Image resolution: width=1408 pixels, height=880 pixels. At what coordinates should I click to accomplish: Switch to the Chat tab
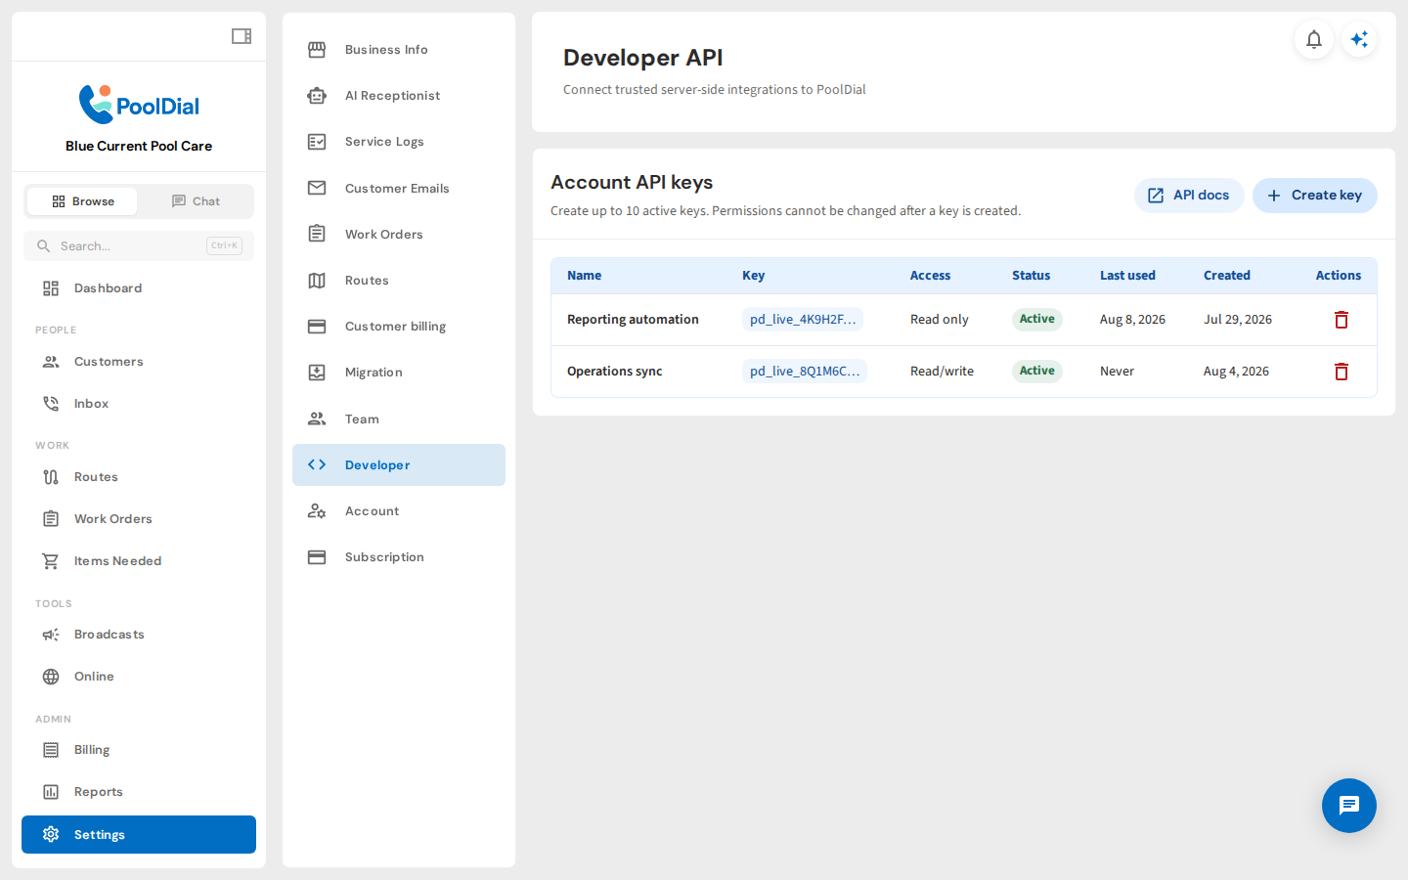click(x=195, y=201)
